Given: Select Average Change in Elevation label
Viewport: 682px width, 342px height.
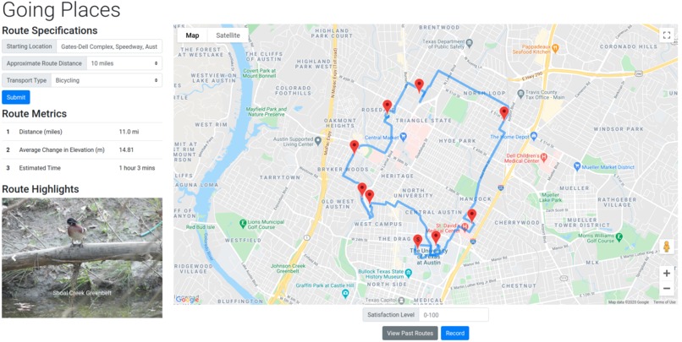Looking at the screenshot, I should pyautogui.click(x=62, y=150).
